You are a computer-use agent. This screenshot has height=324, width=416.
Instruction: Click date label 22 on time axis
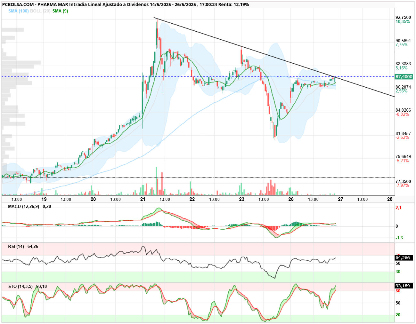[x=192, y=199]
